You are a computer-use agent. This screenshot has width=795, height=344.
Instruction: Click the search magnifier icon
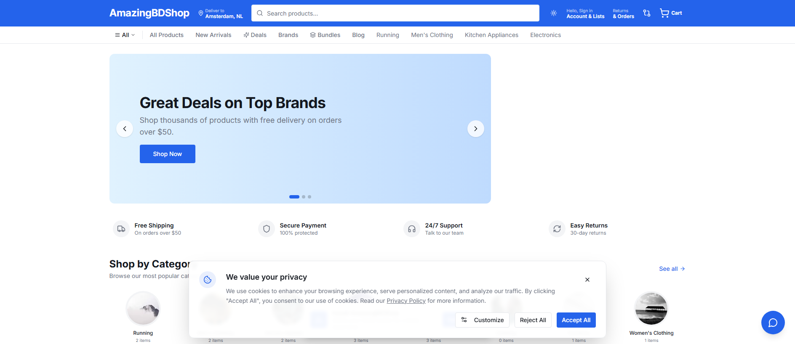tap(260, 13)
